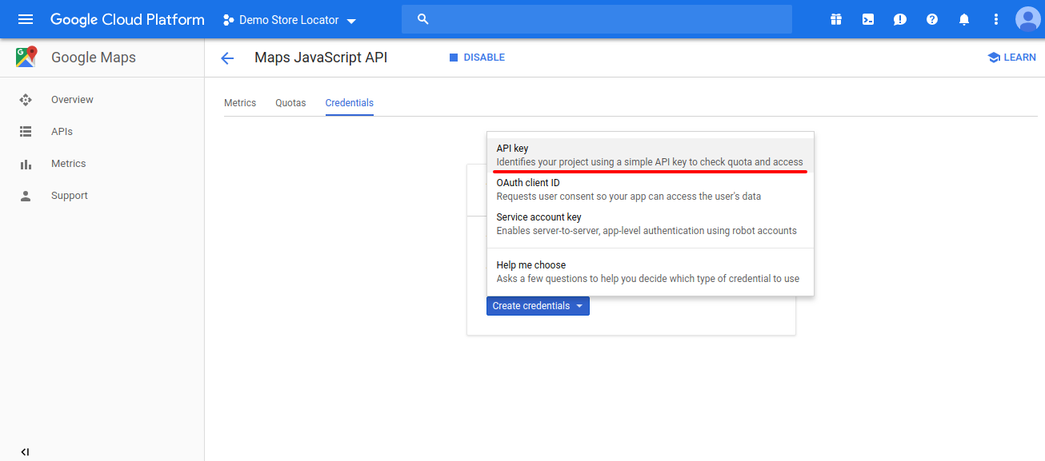This screenshot has width=1045, height=461.
Task: Open the hamburger navigation menu
Action: (x=26, y=19)
